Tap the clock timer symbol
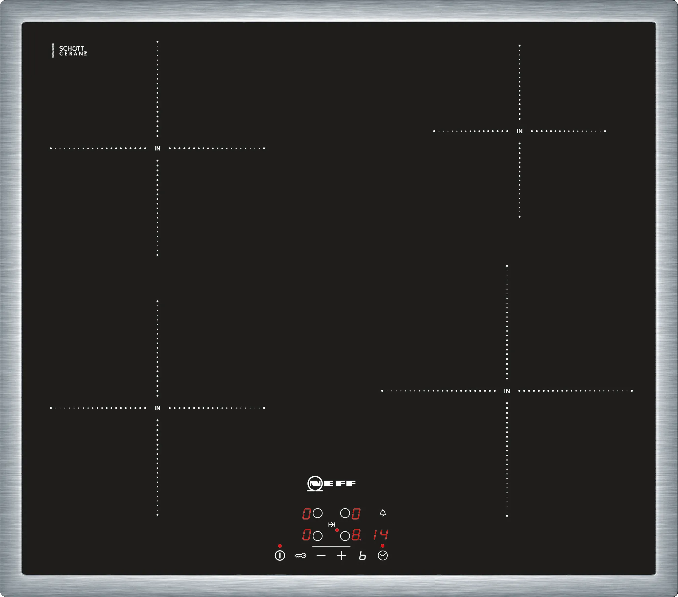The height and width of the screenshot is (597, 678). (x=383, y=556)
